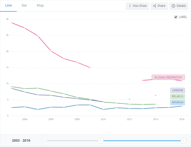191x147 pixels.
Task: Click the three-dot icon in Also Show
Action: [130, 6]
